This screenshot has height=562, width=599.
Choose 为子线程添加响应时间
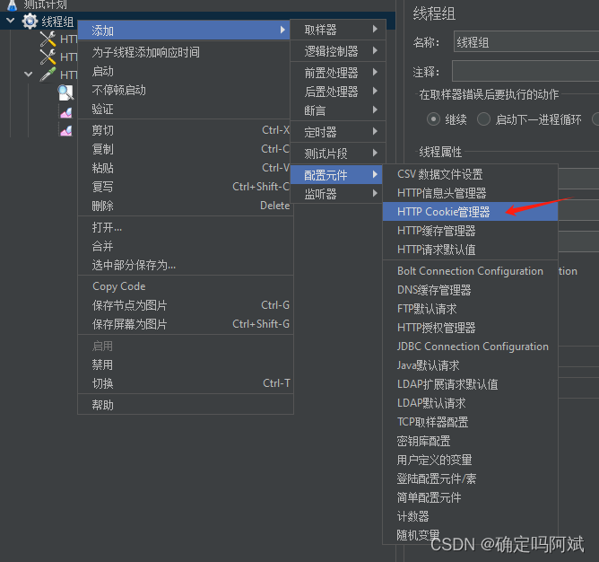pyautogui.click(x=185, y=52)
